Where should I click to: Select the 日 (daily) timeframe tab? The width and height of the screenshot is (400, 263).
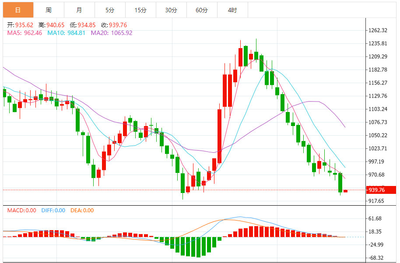[18, 10]
